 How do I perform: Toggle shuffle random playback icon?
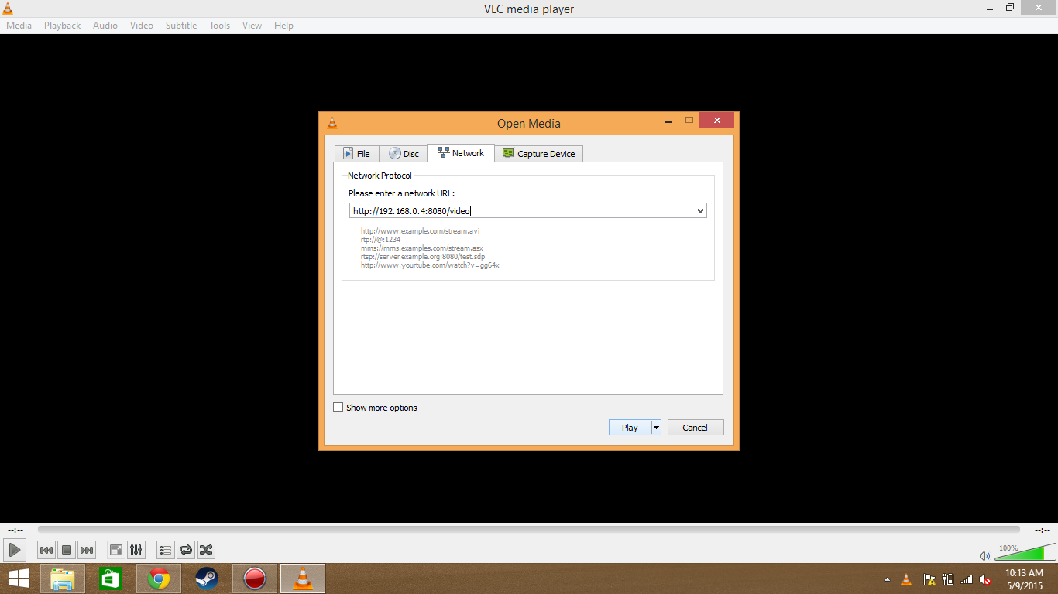click(206, 550)
